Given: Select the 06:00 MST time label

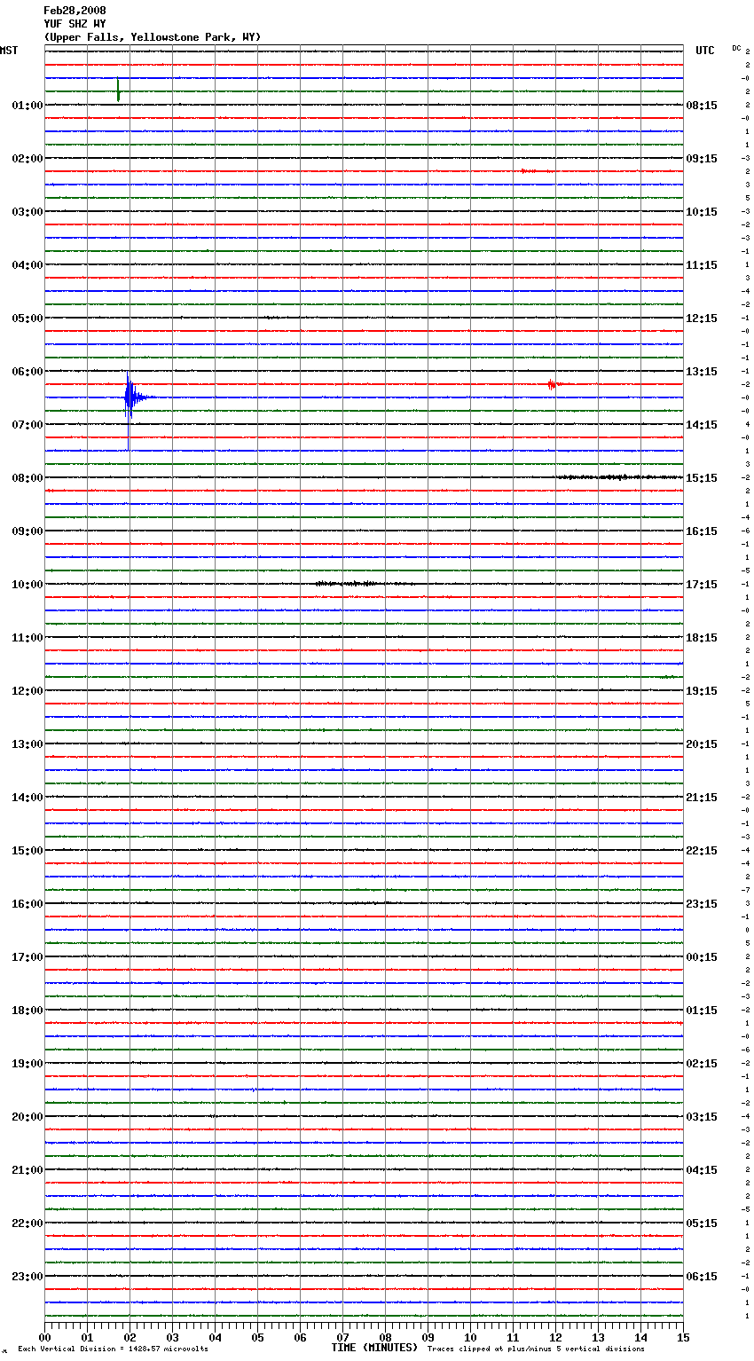Looking at the screenshot, I should 27,372.
